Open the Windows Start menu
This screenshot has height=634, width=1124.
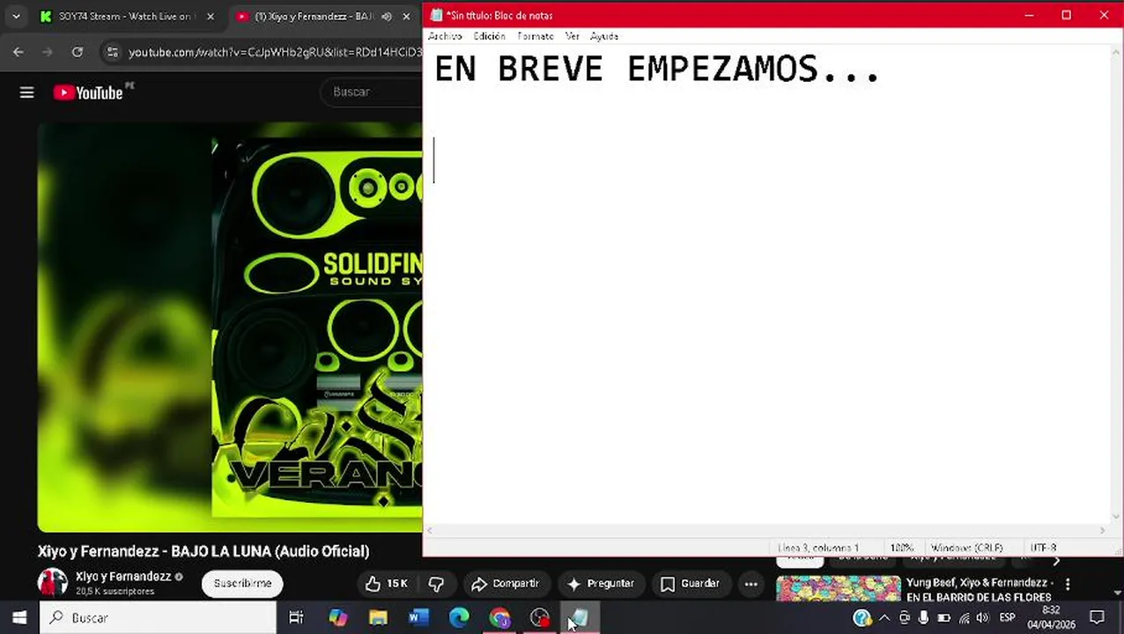tap(19, 617)
